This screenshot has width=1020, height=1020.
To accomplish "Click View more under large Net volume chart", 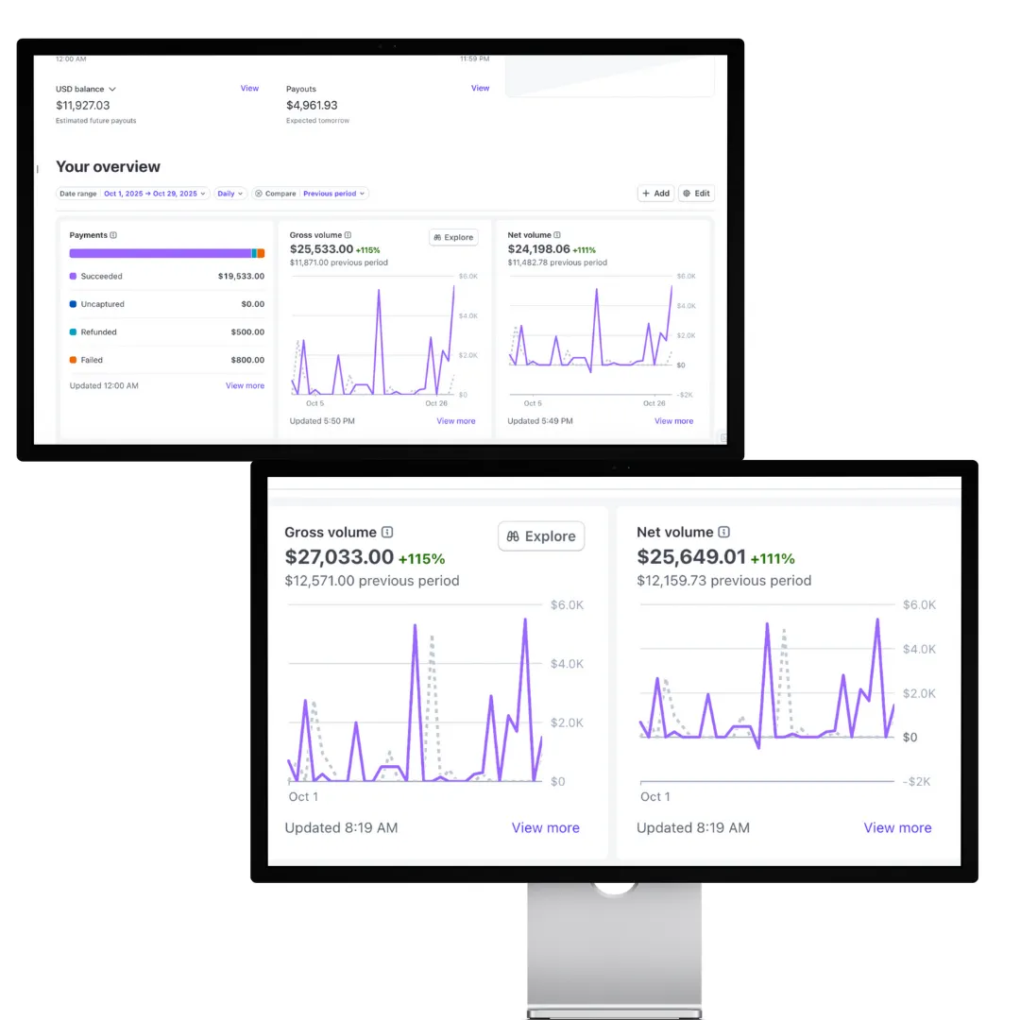I will pos(897,827).
